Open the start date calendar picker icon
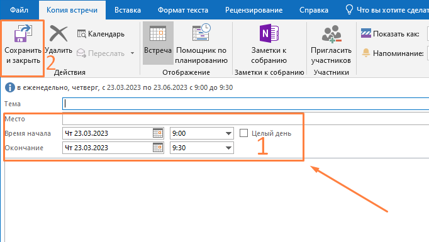Screen dimensions: 429x242 [x=158, y=133]
